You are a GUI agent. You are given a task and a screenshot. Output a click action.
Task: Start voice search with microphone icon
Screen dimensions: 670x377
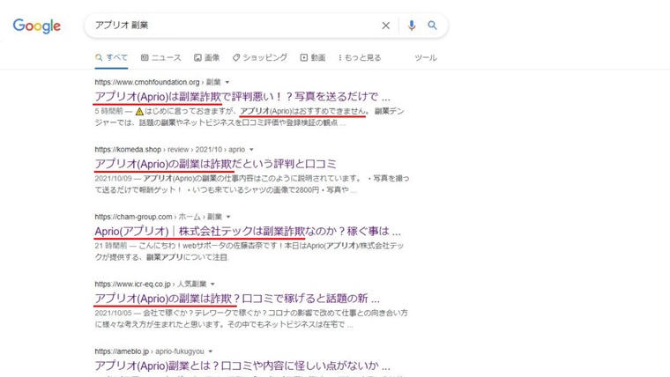[412, 26]
